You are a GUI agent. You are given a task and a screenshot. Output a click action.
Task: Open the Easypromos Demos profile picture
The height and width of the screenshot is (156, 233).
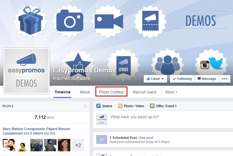(x=26, y=71)
